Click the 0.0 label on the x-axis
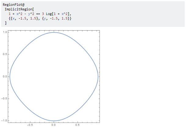The image size is (188, 133). pyautogui.click(x=53, y=125)
